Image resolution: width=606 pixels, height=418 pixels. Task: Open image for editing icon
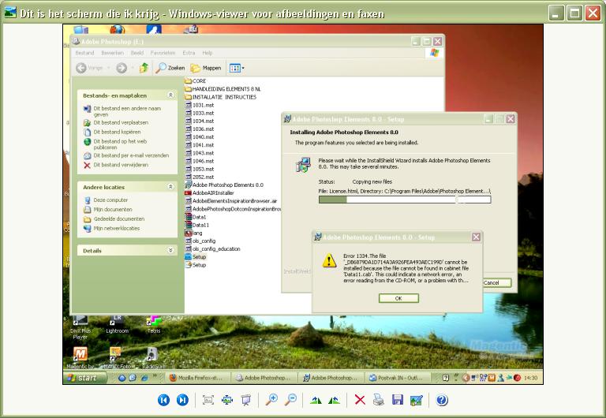point(417,400)
